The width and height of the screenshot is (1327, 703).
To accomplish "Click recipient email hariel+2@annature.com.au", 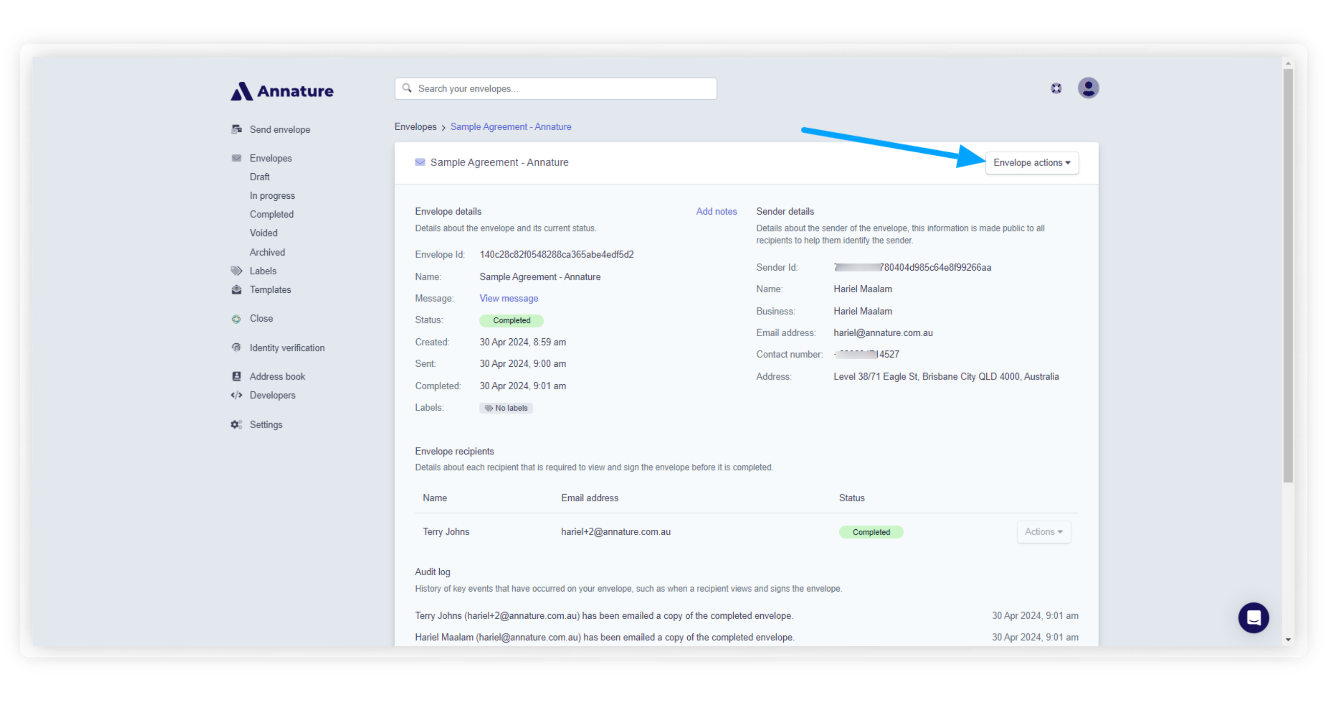I will (x=615, y=531).
